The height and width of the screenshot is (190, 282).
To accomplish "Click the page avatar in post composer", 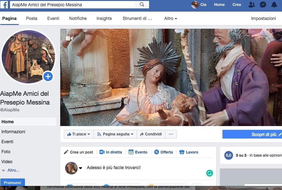I will click(71, 168).
